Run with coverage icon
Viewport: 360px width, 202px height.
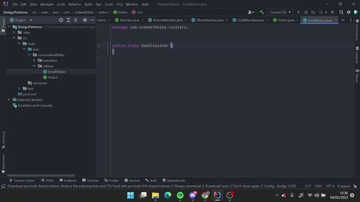313,12
